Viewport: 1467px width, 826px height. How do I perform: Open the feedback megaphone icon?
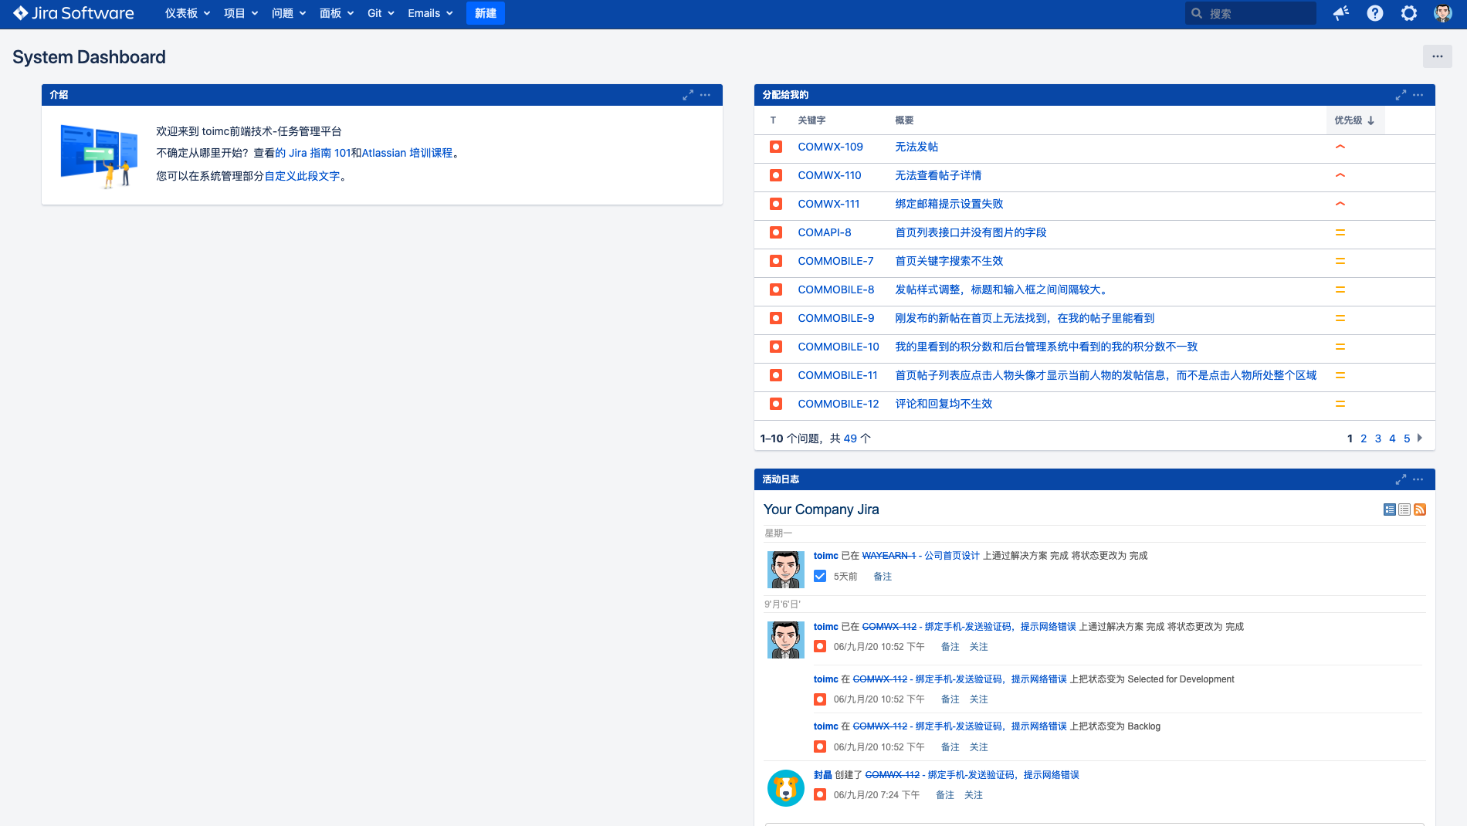pos(1341,13)
